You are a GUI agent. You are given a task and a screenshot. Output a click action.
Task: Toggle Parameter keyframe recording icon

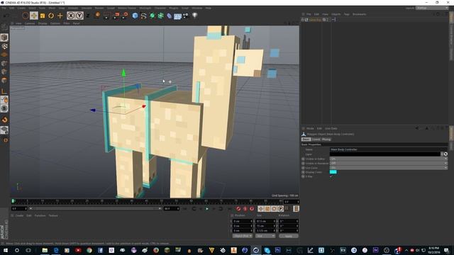[x=280, y=208]
